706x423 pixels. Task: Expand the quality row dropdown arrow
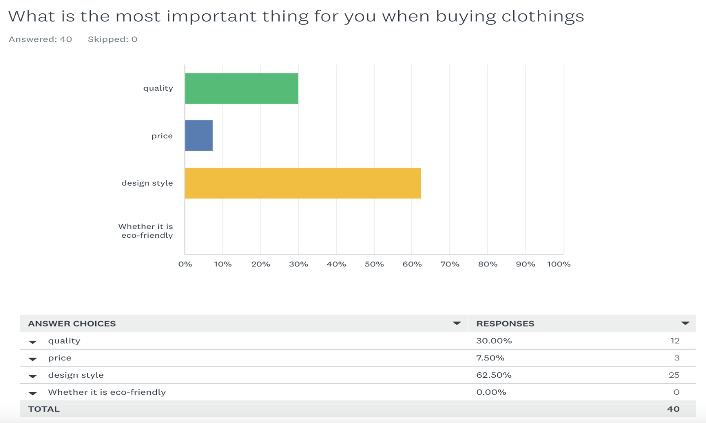point(33,341)
